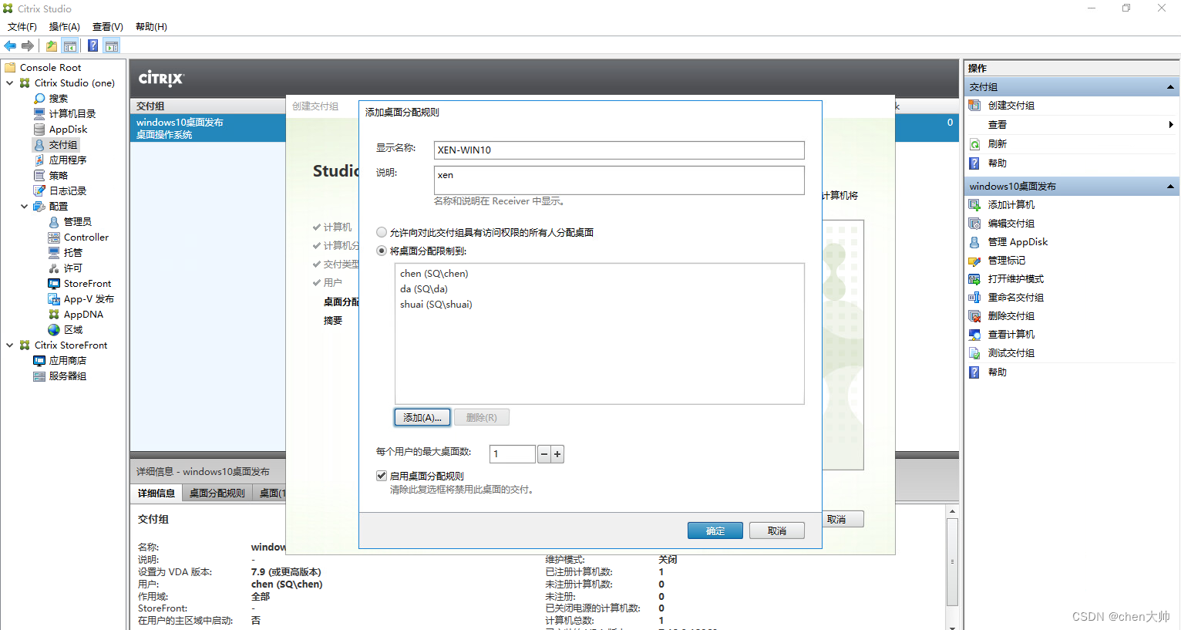Select the AppDisk tree node

click(x=69, y=129)
